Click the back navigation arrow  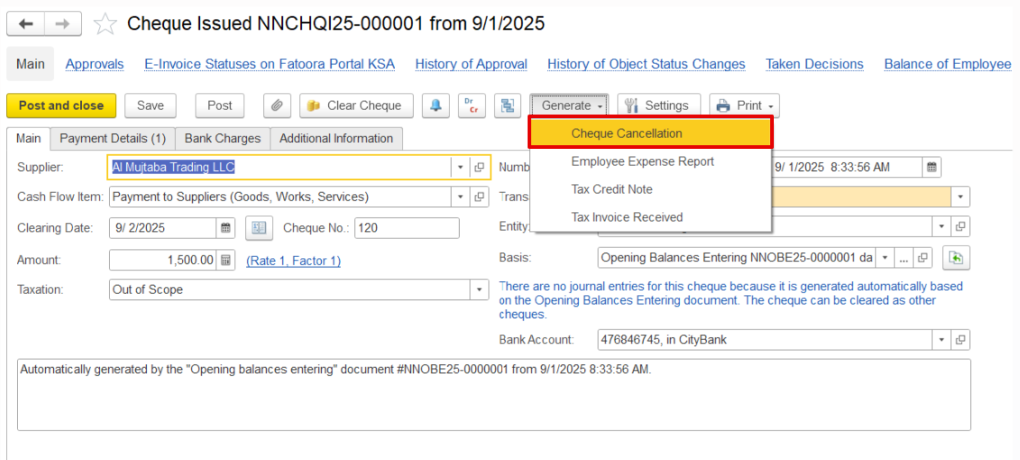pyautogui.click(x=25, y=24)
